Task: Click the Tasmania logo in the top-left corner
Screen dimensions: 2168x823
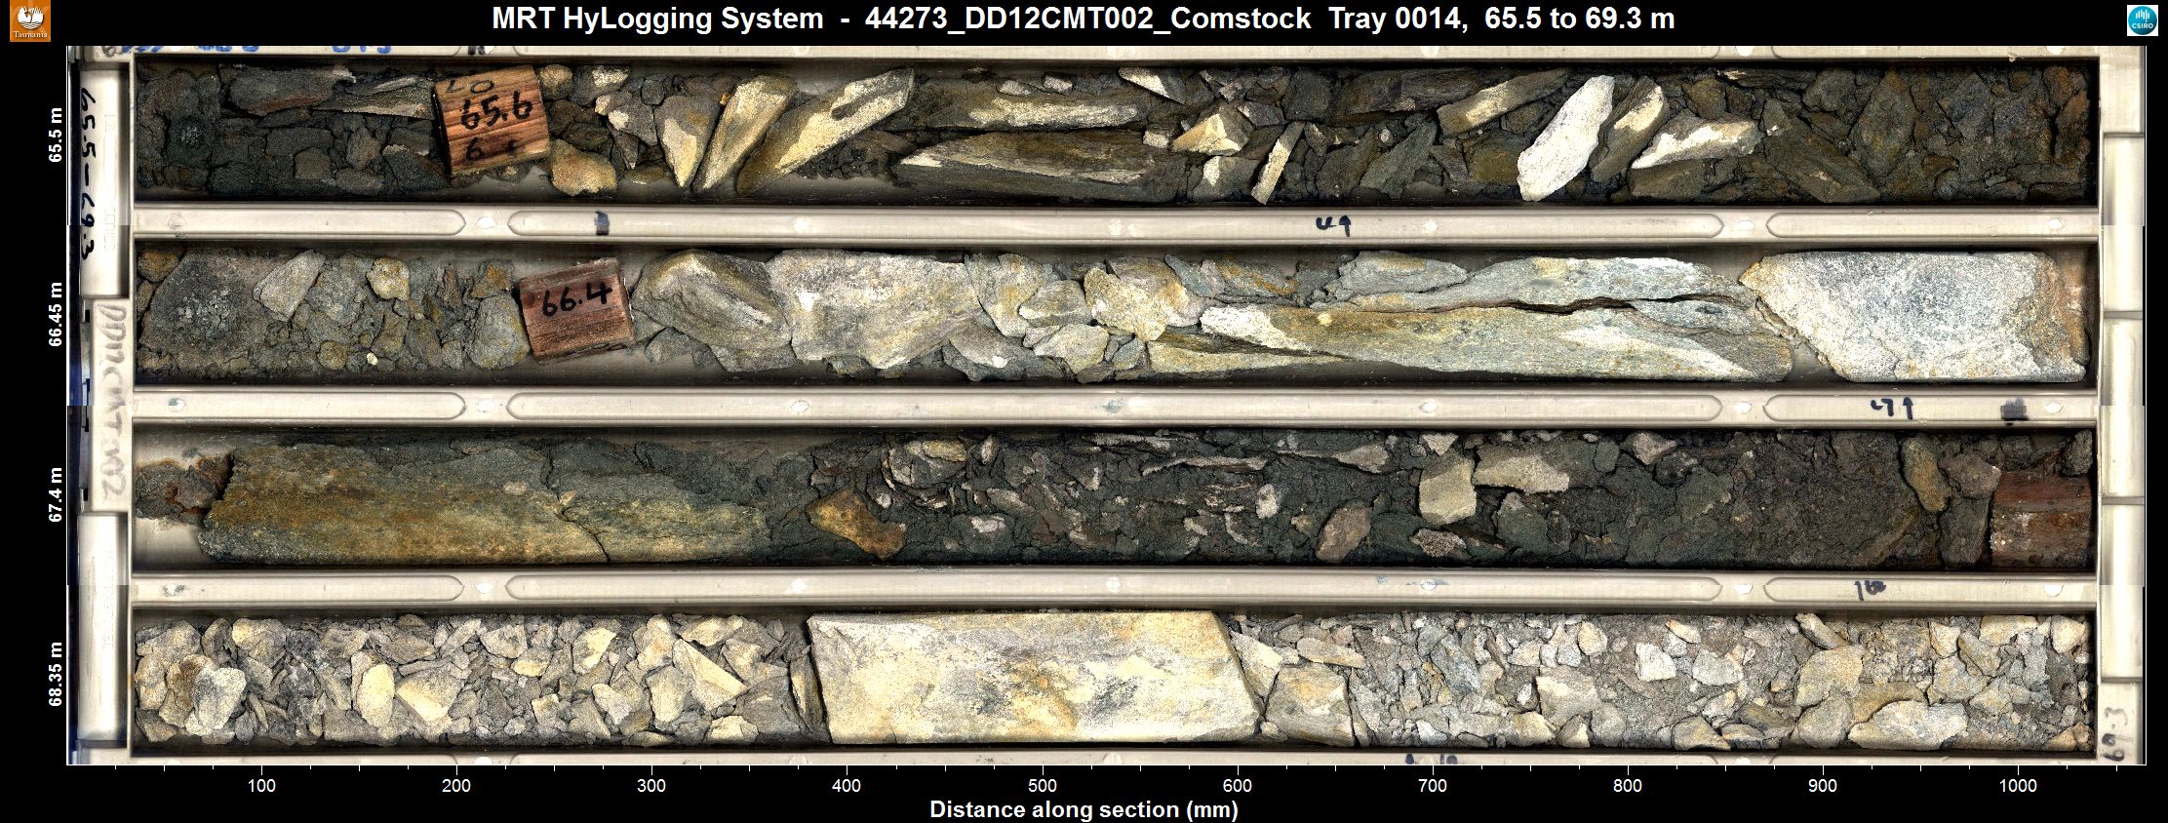Action: [29, 21]
